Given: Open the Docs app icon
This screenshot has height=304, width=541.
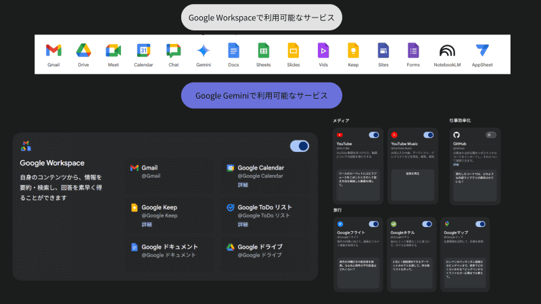Looking at the screenshot, I should coord(233,51).
